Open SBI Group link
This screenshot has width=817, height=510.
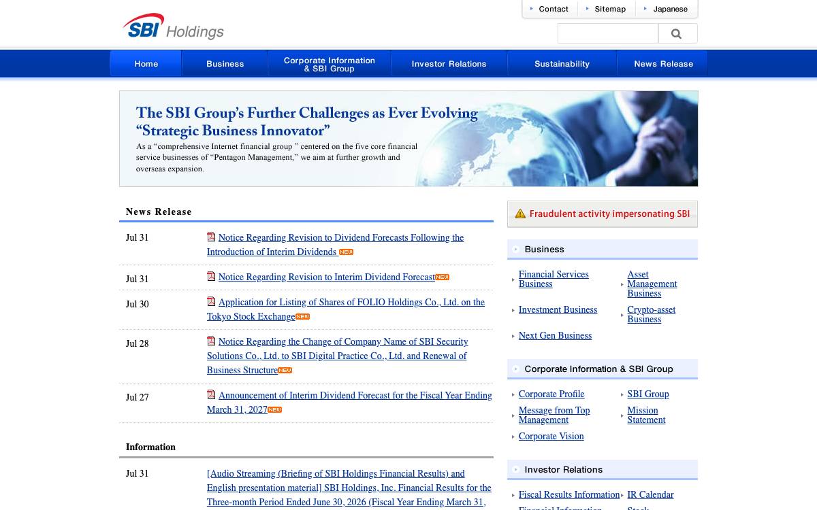[x=647, y=394]
